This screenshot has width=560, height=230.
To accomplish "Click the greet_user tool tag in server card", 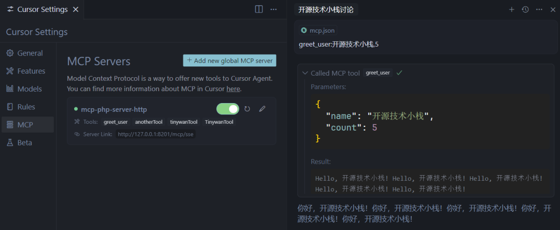I will 116,122.
